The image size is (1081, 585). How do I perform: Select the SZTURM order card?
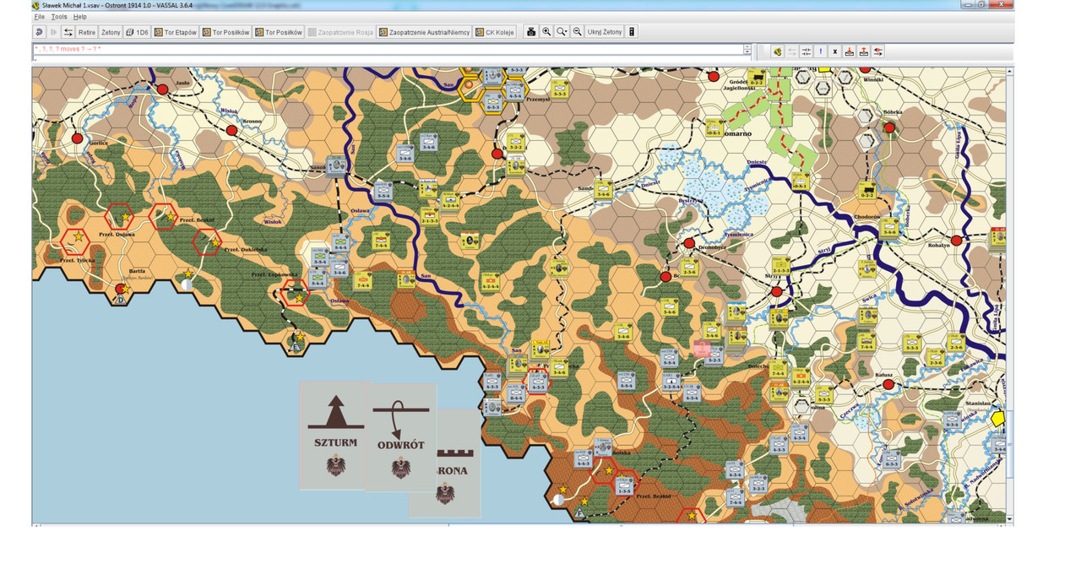click(334, 435)
